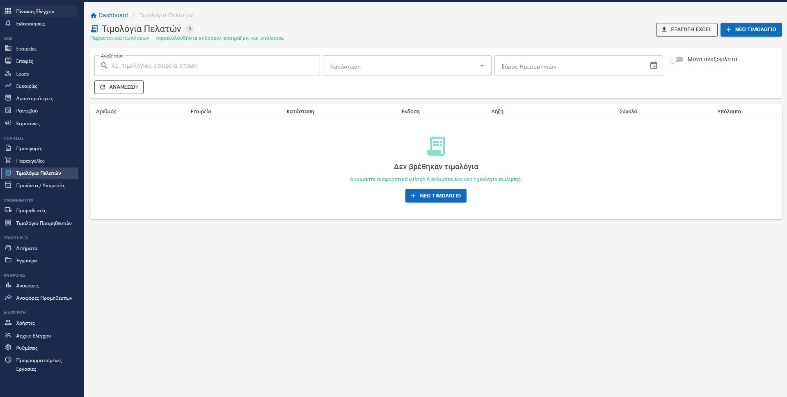This screenshot has width=787, height=397.
Task: Sort by Λήξη column header
Action: tap(497, 111)
